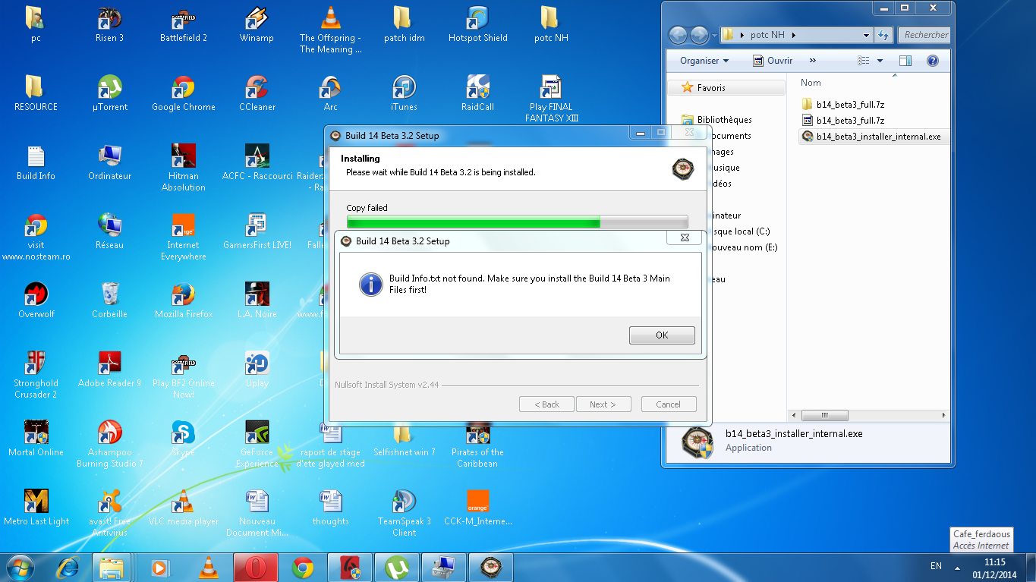Click the horizontal scrollbar in Explorer
Viewport: 1036px width, 582px height.
(823, 416)
